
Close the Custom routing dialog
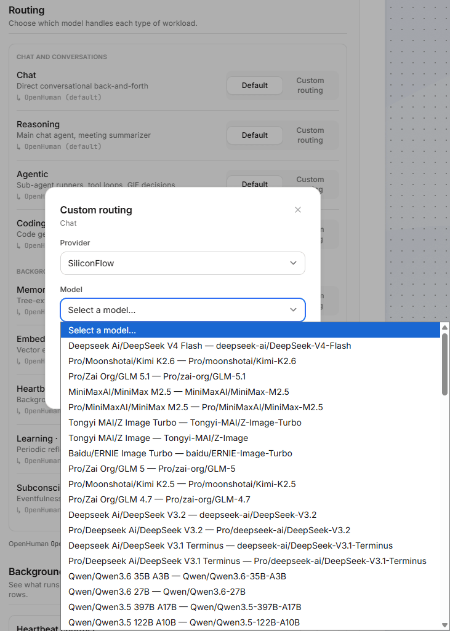point(298,210)
